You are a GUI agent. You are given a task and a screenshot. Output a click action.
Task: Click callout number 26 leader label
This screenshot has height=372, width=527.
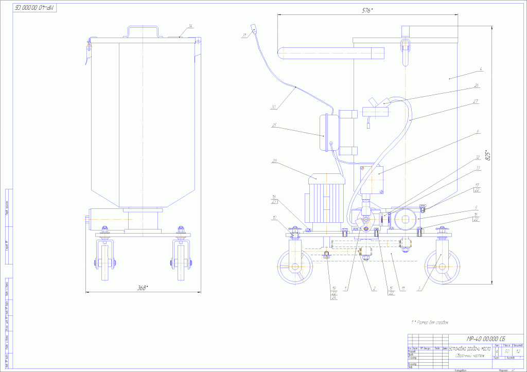click(477, 85)
